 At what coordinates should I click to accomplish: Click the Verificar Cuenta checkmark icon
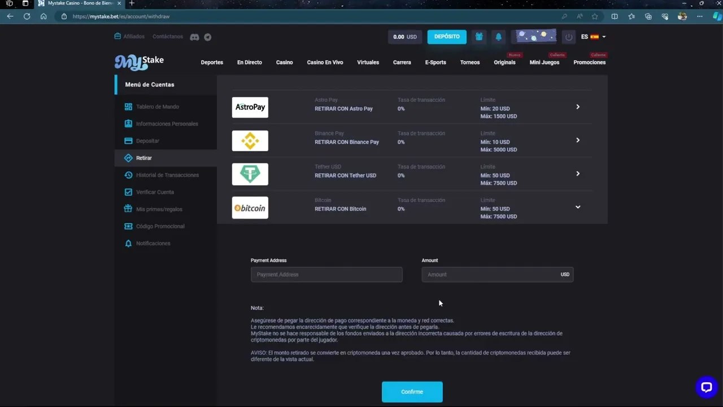(x=128, y=192)
